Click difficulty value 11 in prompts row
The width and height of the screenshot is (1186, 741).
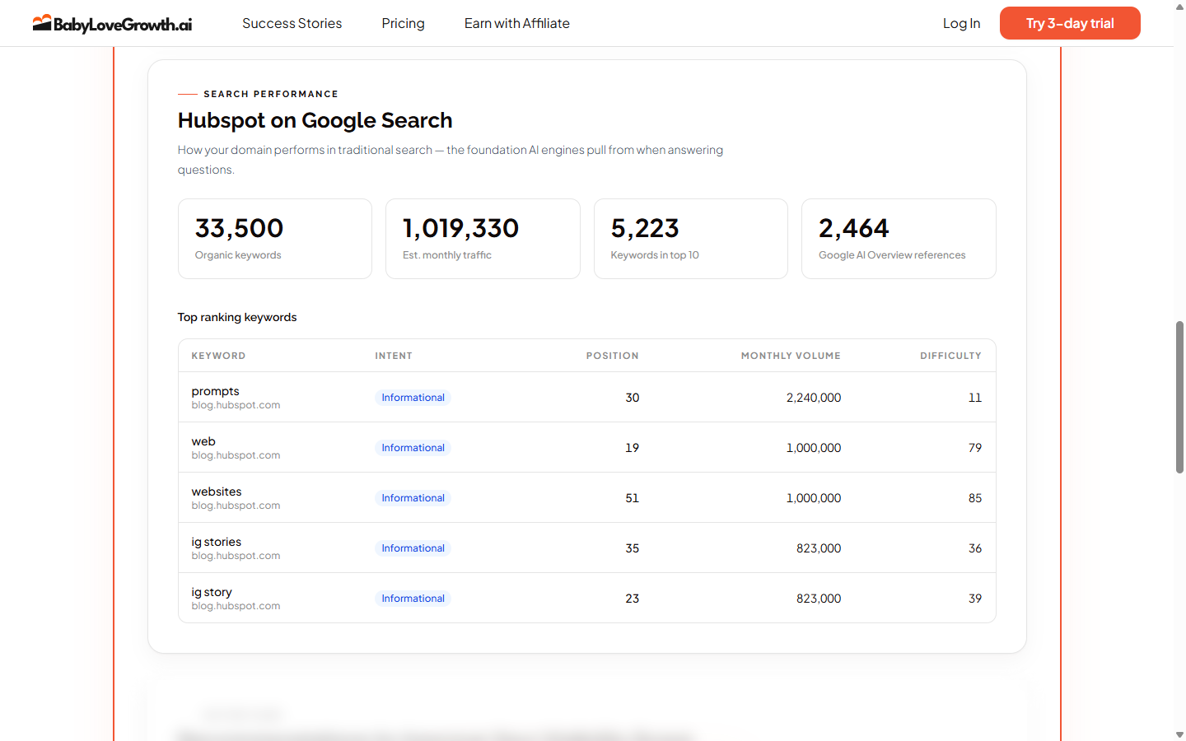(x=975, y=398)
